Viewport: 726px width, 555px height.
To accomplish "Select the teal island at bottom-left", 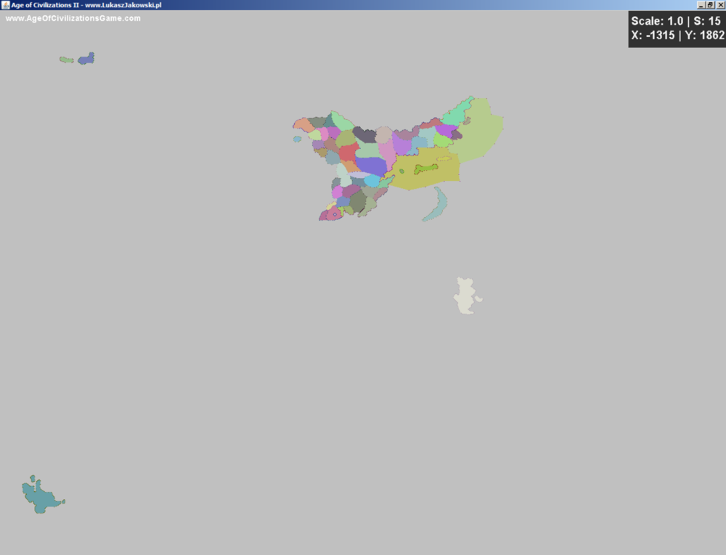I will tap(41, 497).
